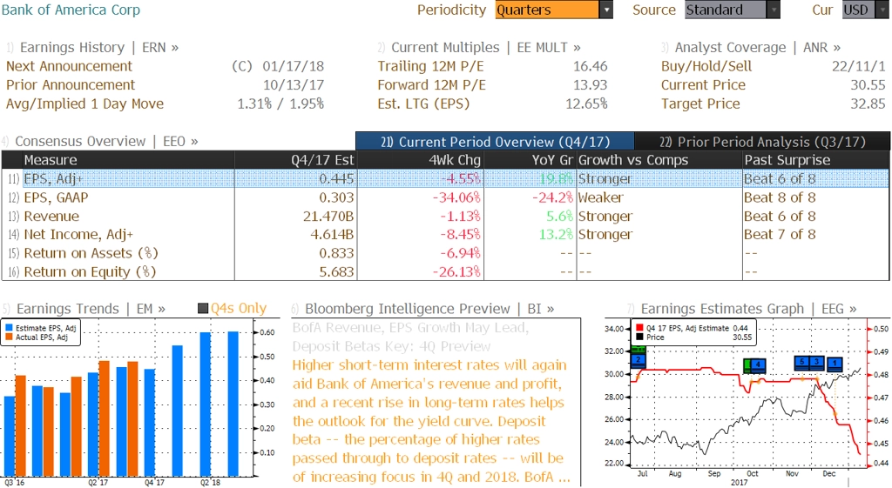Click Est. LTG (EPS) value 12.65%
Screen dimensions: 892x488
(586, 104)
